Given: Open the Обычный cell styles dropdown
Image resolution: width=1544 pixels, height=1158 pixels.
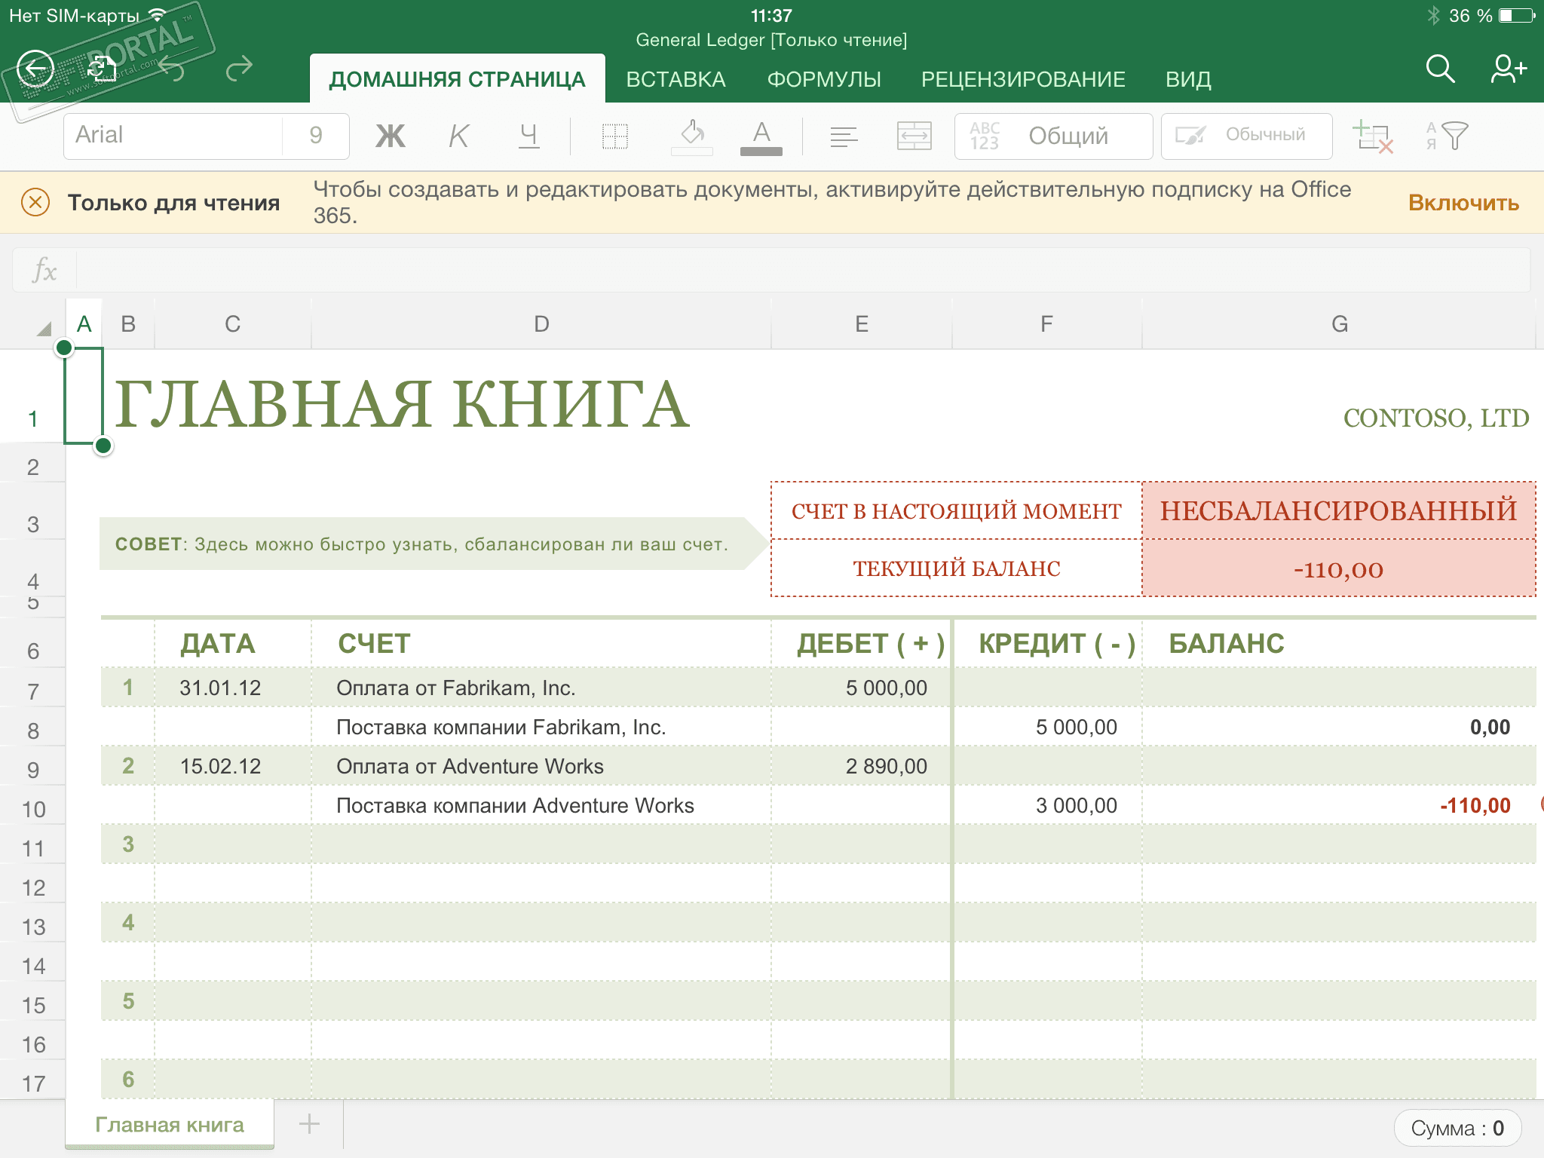Looking at the screenshot, I should (1246, 136).
